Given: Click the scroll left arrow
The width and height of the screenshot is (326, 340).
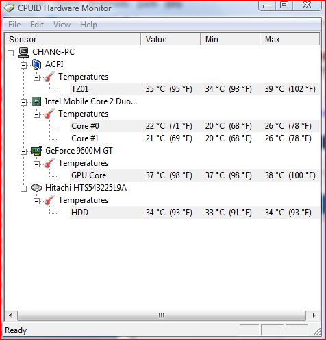Looking at the screenshot, I should pyautogui.click(x=10, y=315).
